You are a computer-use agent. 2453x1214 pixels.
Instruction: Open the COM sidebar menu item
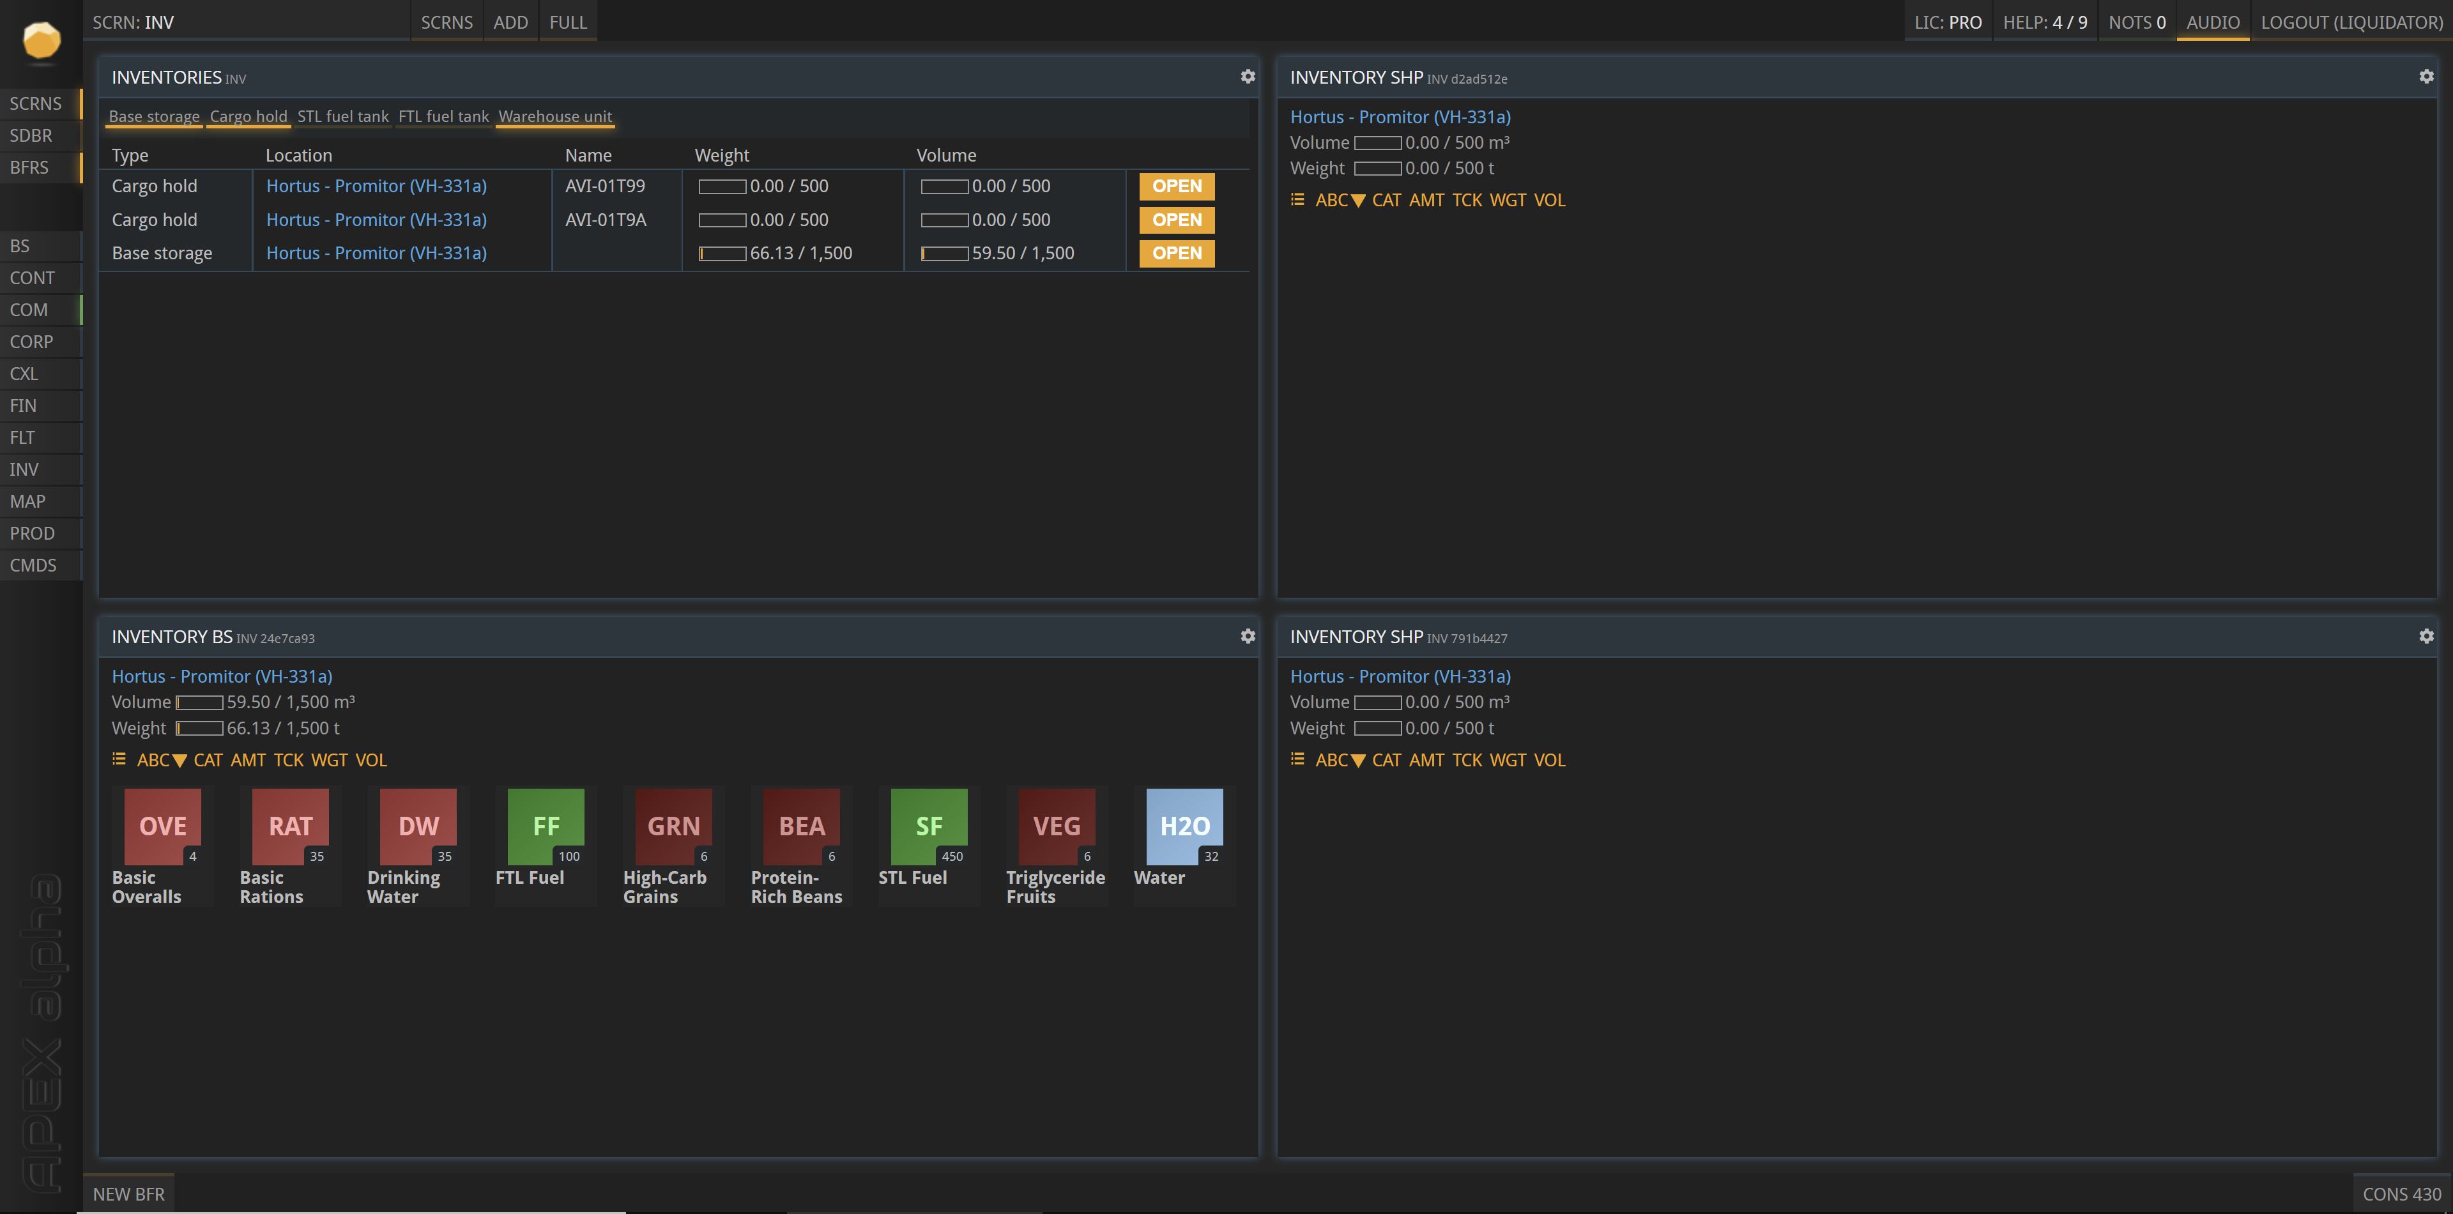tap(29, 310)
